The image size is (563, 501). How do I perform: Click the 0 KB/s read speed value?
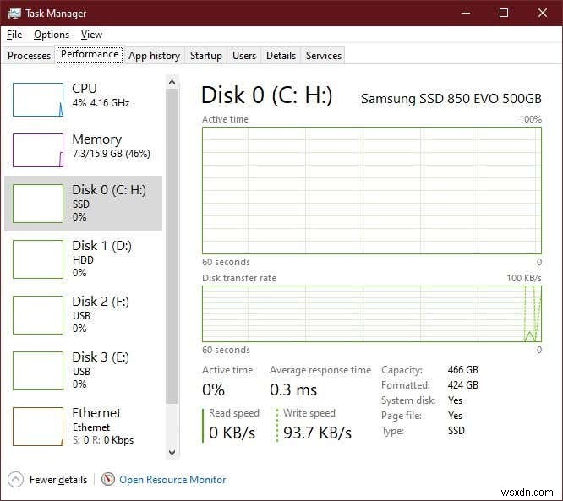pos(232,433)
